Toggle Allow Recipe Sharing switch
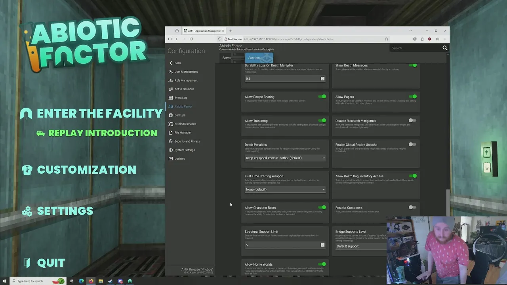 [322, 97]
